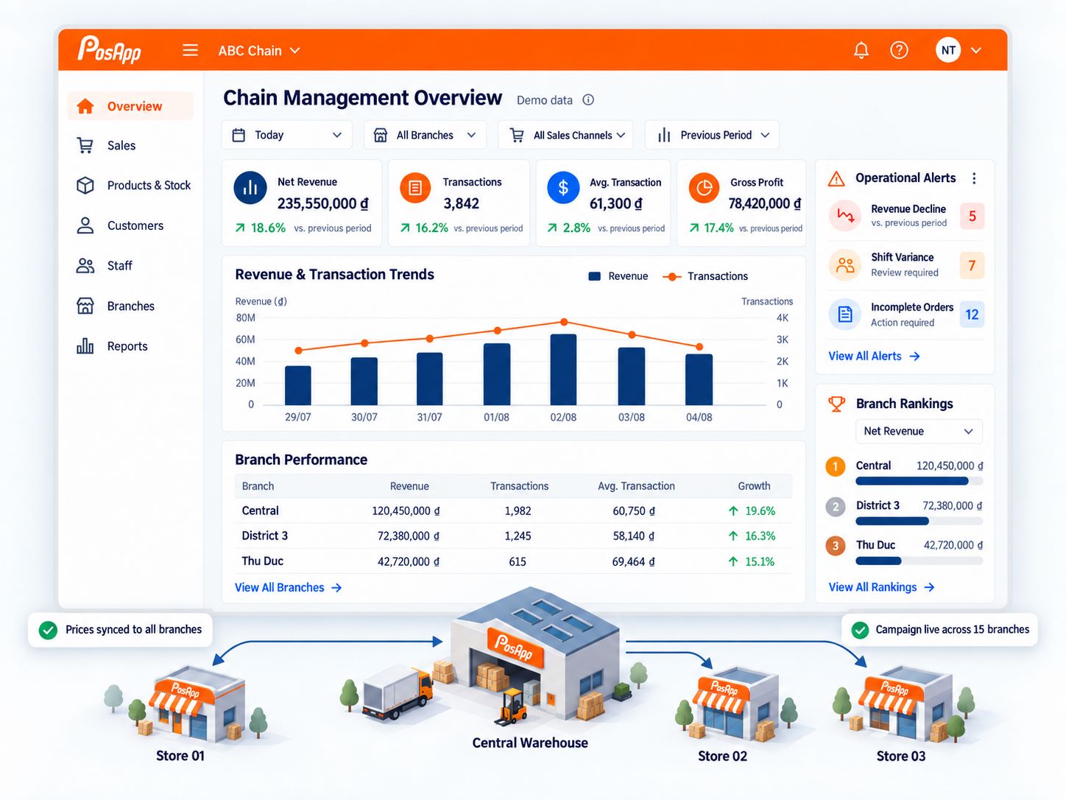Screen dimensions: 1066x800
Task: Click the Operational Alerts warning triangle icon
Action: coord(836,178)
